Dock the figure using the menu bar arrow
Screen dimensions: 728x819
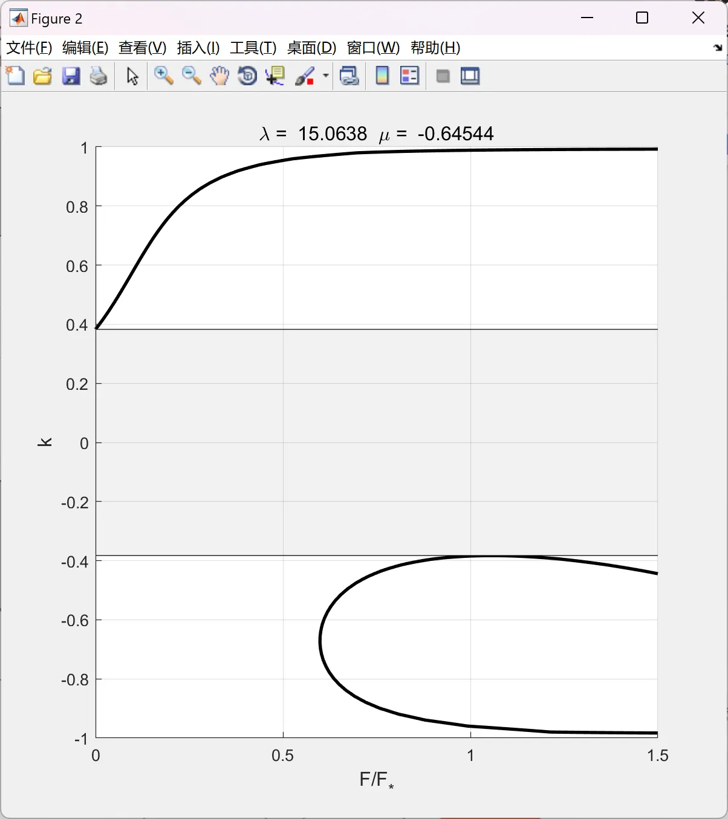click(x=718, y=48)
